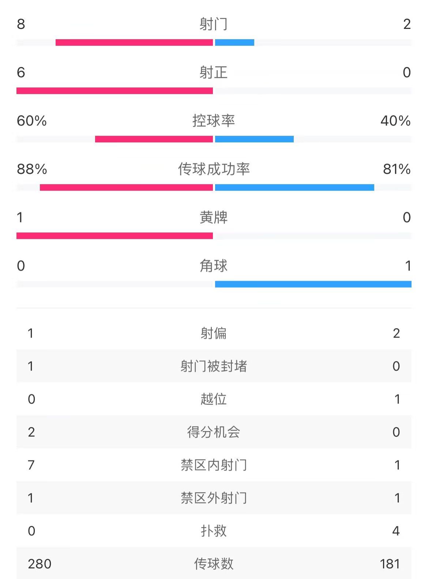428x579 pixels.
Task: Select the 射门被封堵 blocked shots row
Action: point(214,366)
